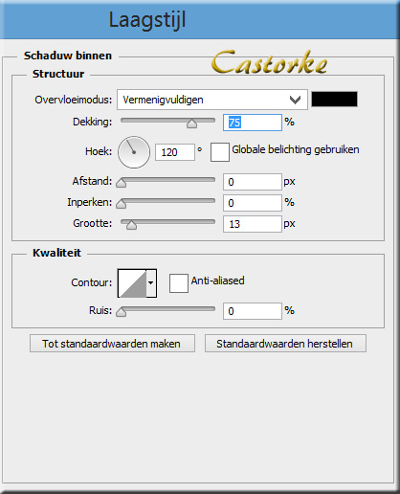Image resolution: width=400 pixels, height=494 pixels.
Task: Open the Overvloeimodus blend mode dropdown
Action: coord(212,100)
